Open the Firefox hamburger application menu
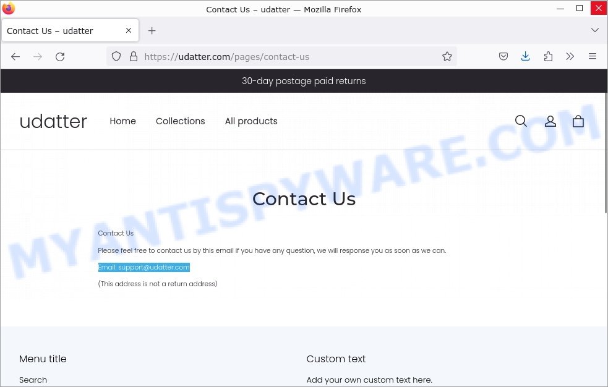 tap(593, 56)
